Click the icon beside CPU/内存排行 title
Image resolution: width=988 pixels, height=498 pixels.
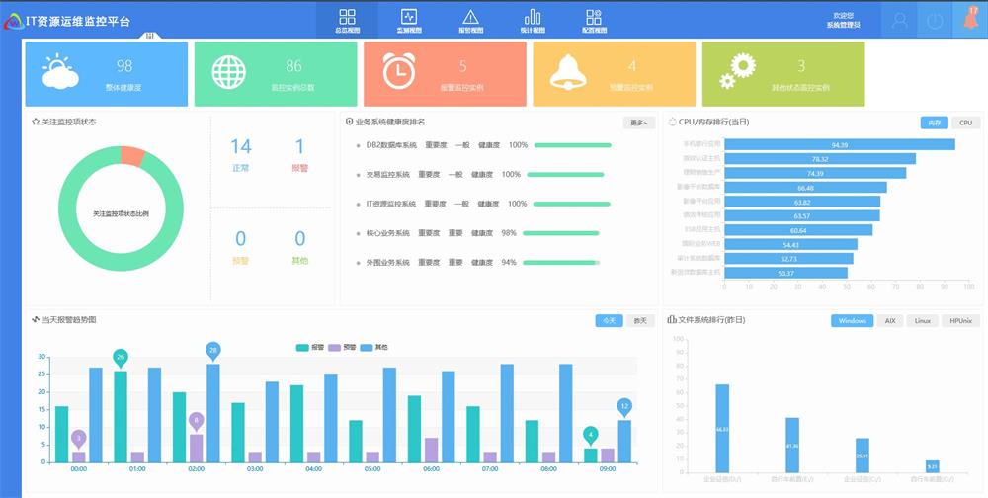point(672,122)
